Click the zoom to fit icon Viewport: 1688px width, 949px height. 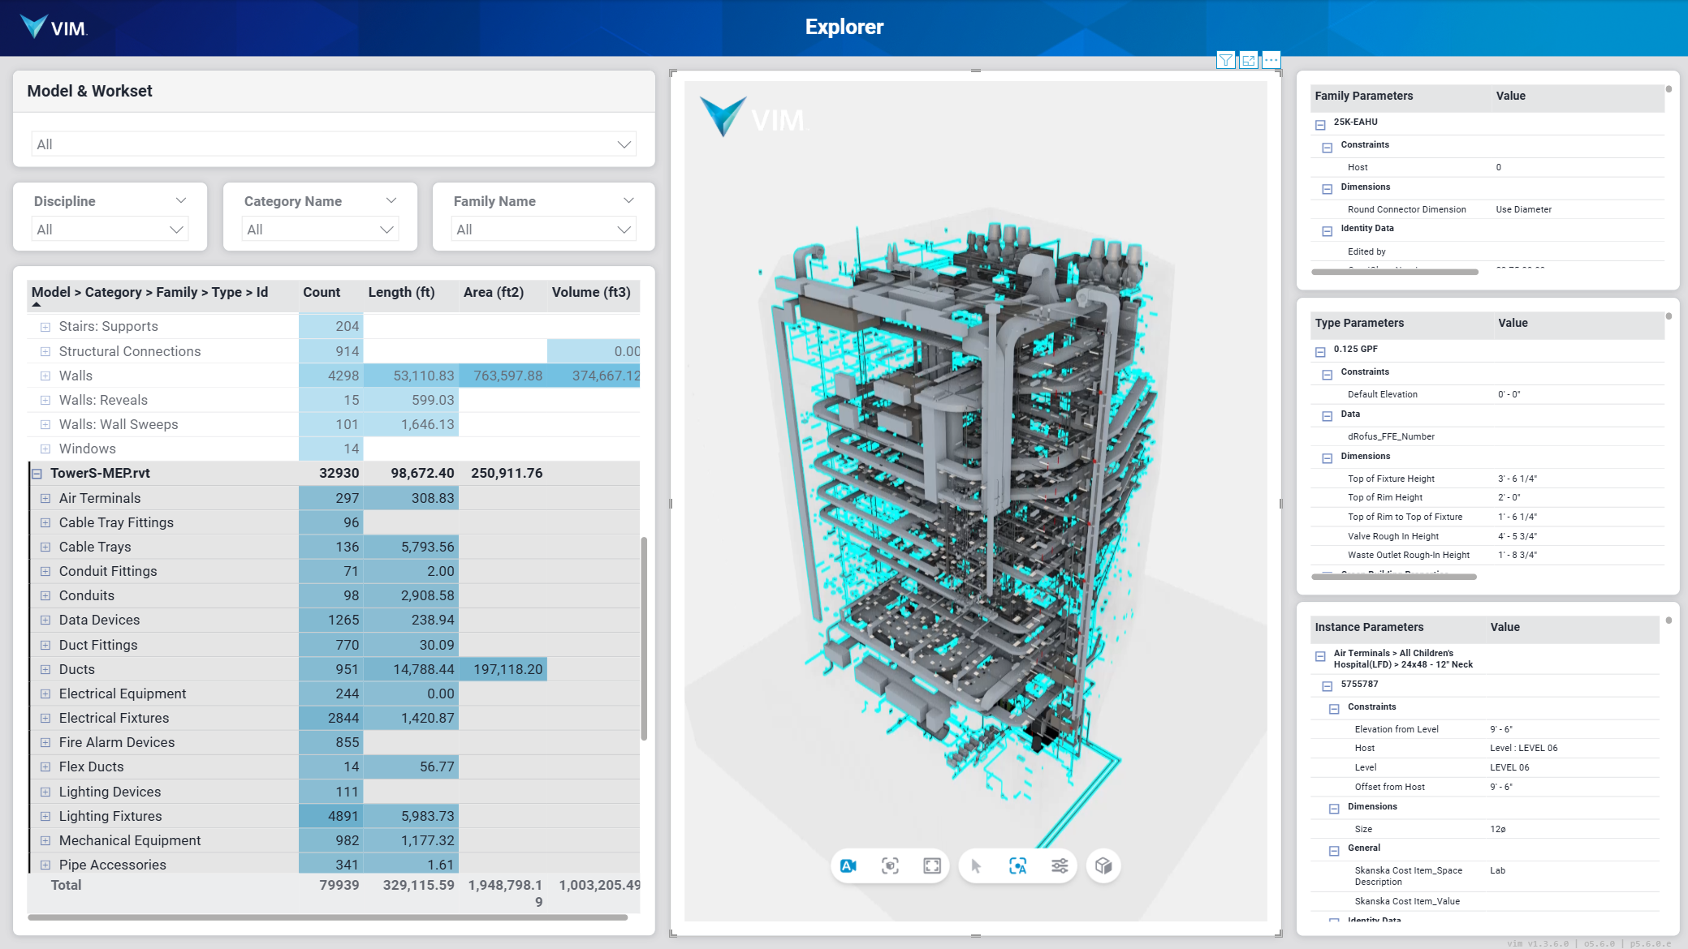click(932, 866)
